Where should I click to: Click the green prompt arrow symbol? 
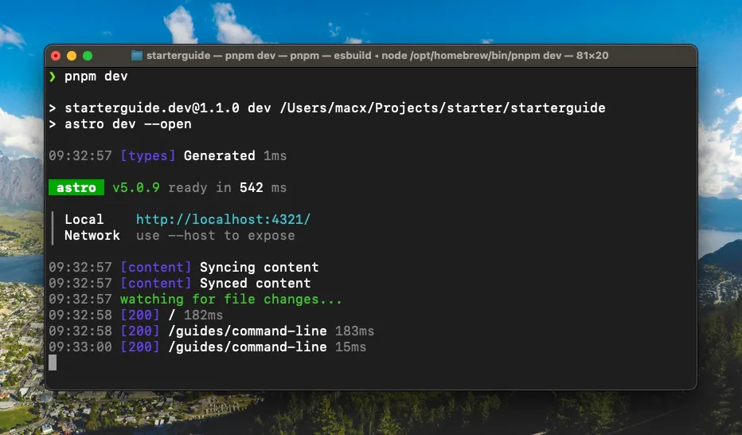(x=53, y=76)
